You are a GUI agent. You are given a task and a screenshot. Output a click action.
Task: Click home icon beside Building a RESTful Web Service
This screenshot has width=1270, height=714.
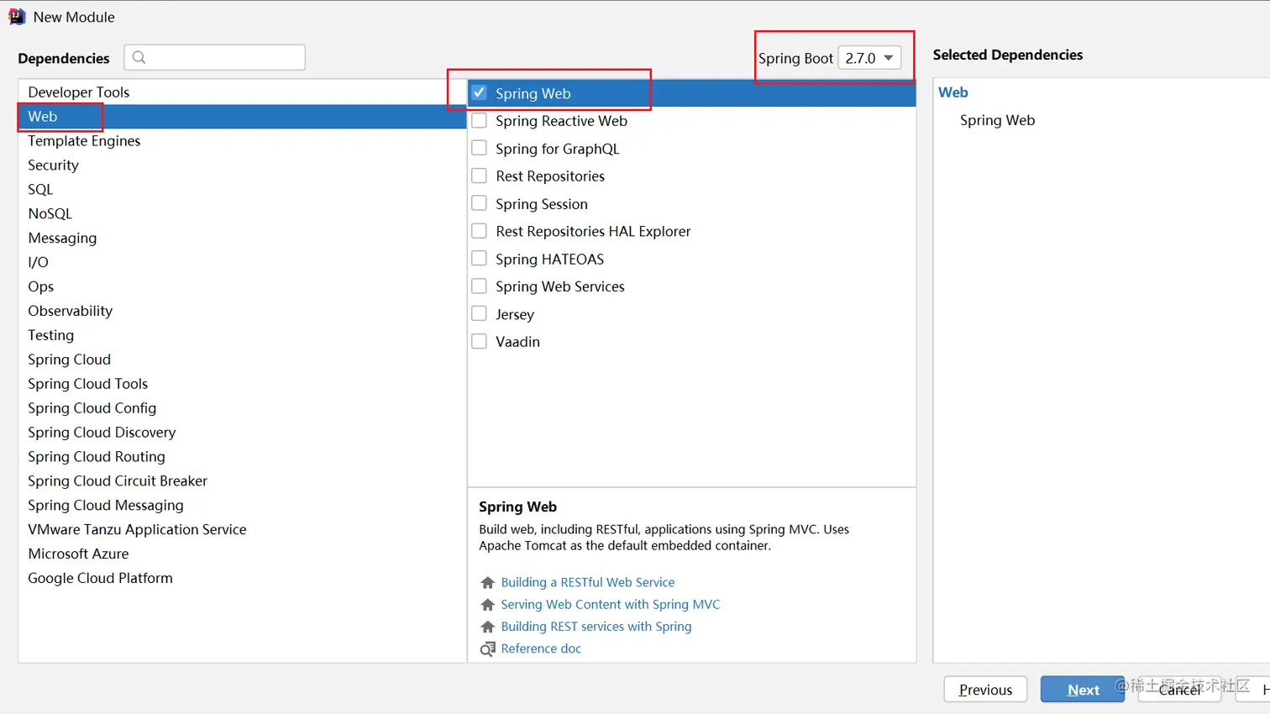(x=487, y=582)
